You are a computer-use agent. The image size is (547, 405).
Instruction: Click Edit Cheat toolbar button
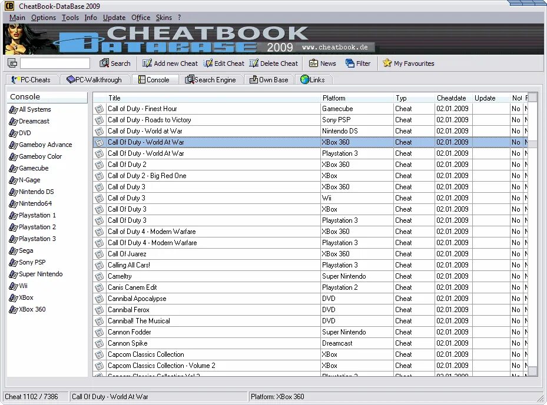(x=224, y=63)
